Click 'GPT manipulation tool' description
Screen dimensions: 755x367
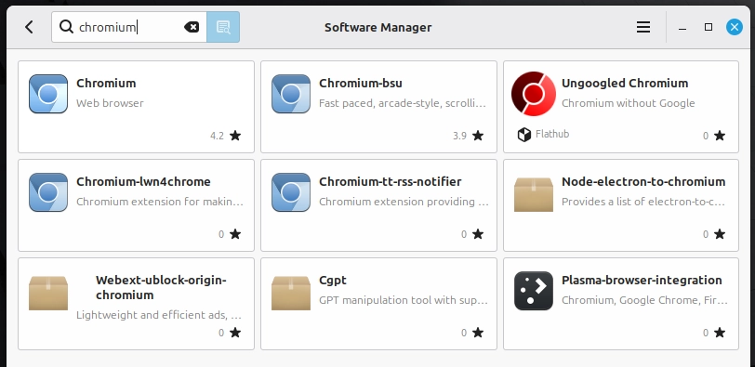pos(404,301)
